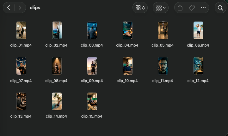The image size is (228, 136).
Task: Click the file name clip_15.mp4
Action: 92,116
